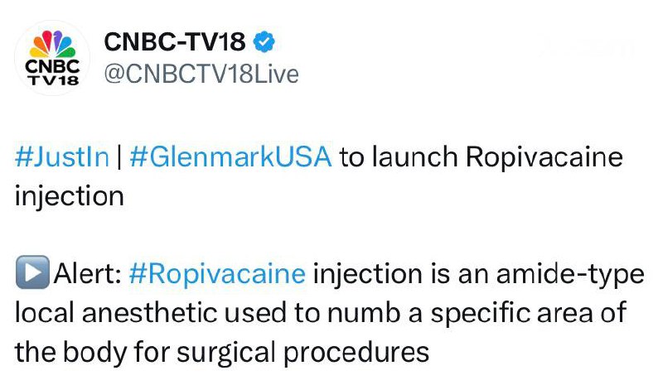Screen dimensions: 663x380
Task: Open the #GlenmarkUSA hashtag
Action: pyautogui.click(x=230, y=157)
